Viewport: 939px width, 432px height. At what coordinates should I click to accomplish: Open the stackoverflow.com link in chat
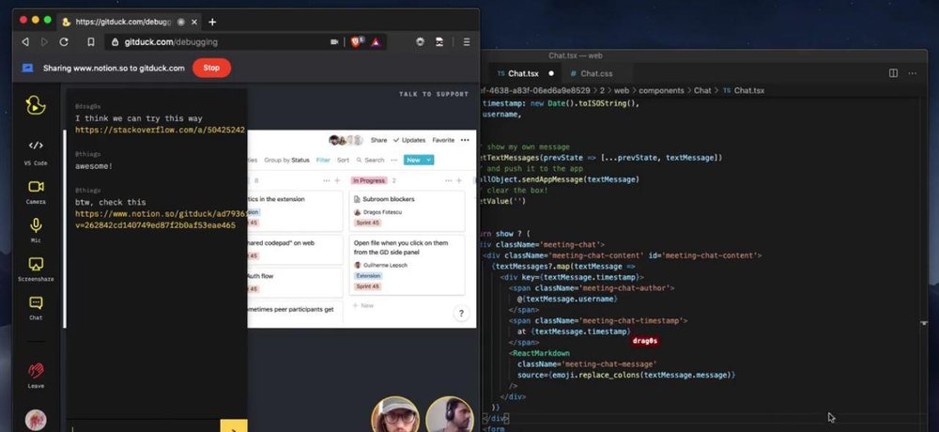pyautogui.click(x=160, y=130)
